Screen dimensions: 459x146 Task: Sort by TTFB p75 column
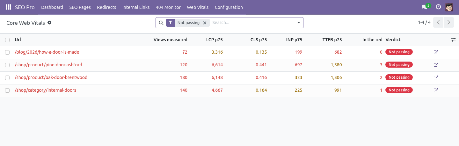tap(332, 40)
